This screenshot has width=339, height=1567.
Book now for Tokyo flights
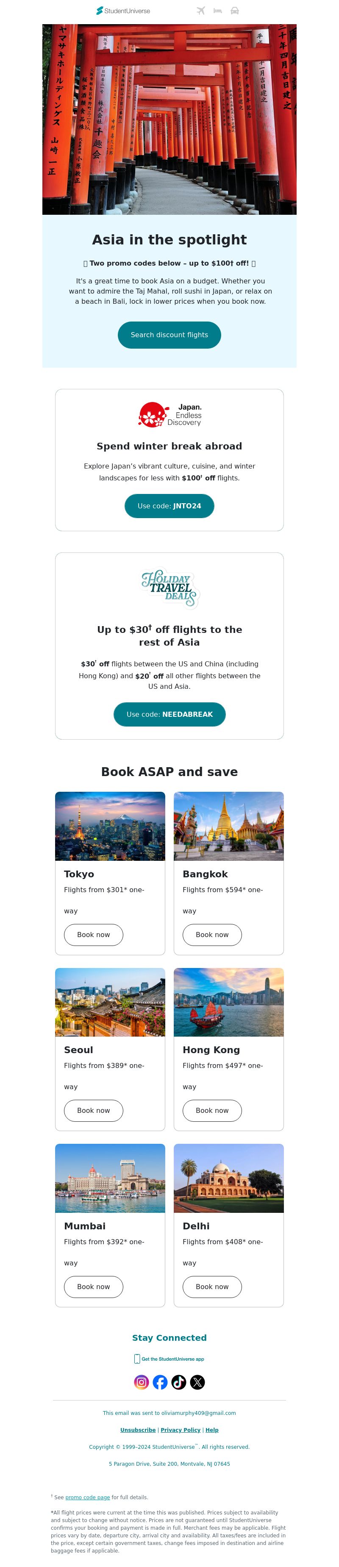[93, 934]
